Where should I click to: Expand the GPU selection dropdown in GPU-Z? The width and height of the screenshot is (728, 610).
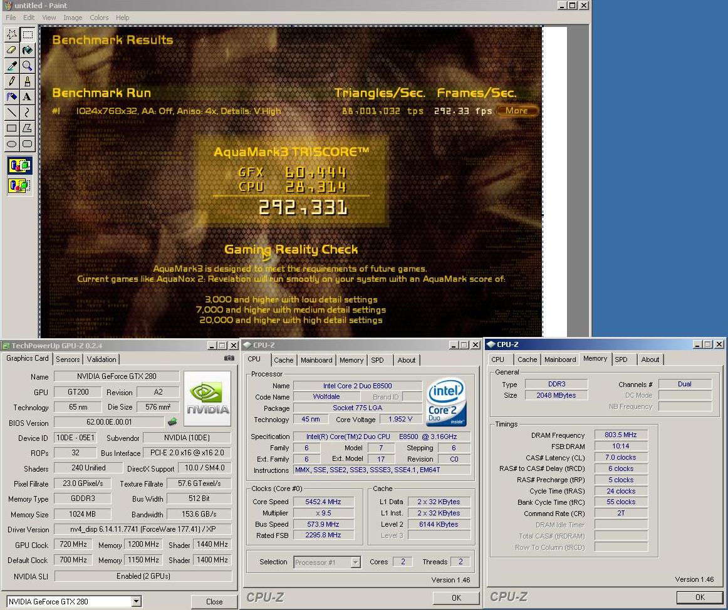click(x=136, y=602)
